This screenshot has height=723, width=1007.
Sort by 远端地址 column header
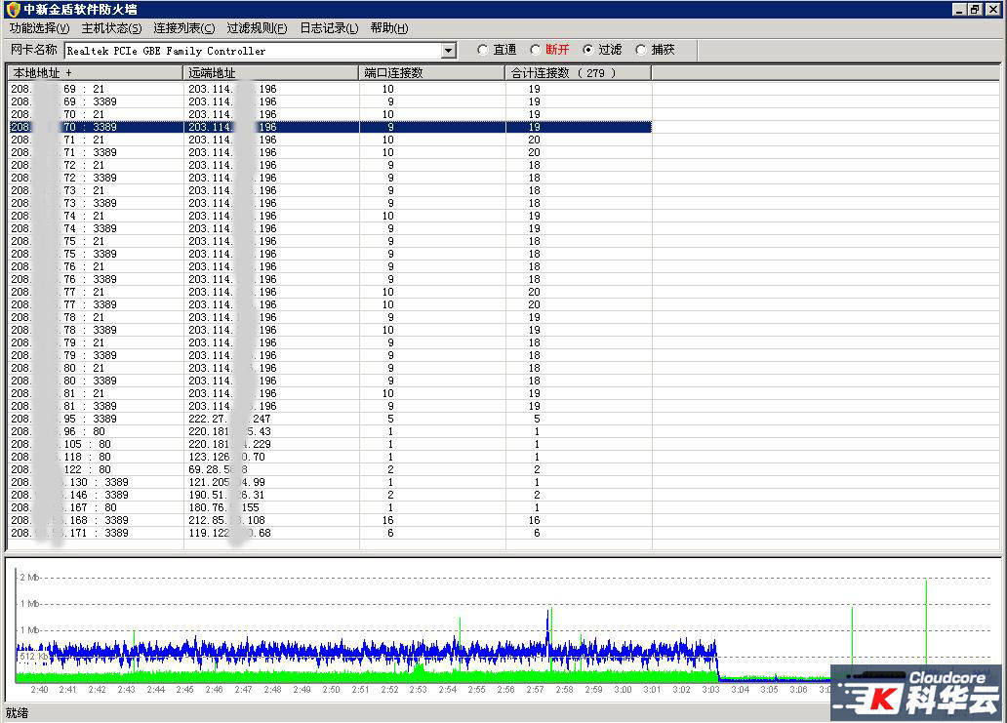(x=270, y=72)
